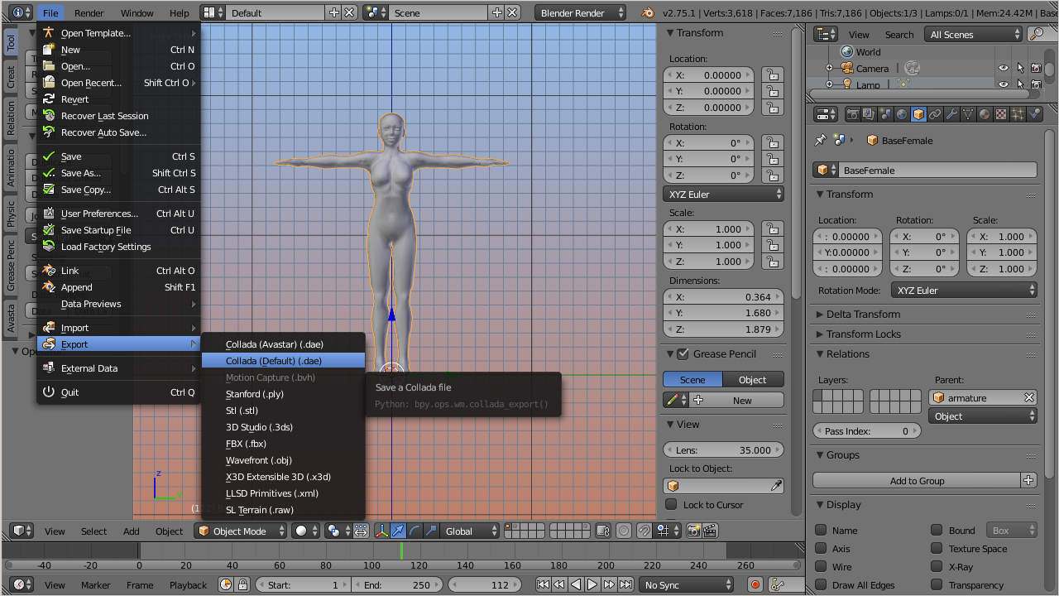Select the Particles properties tab
Image resolution: width=1059 pixels, height=596 pixels.
pyautogui.click(x=1018, y=115)
